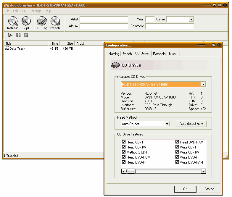Screen dimensions: 232x197
Task: Select the CD Drives tab
Action: 143,53
